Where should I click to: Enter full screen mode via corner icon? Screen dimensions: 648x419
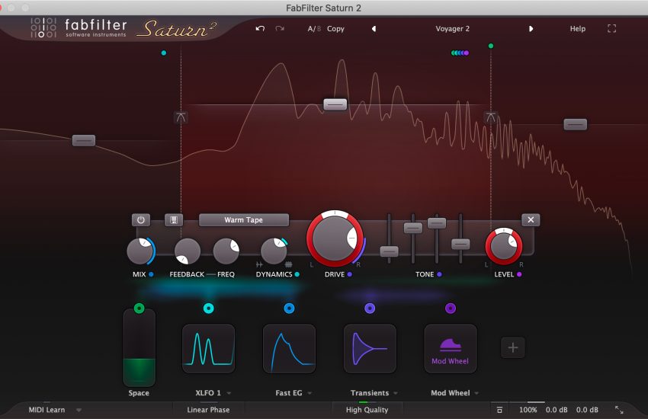pyautogui.click(x=612, y=28)
